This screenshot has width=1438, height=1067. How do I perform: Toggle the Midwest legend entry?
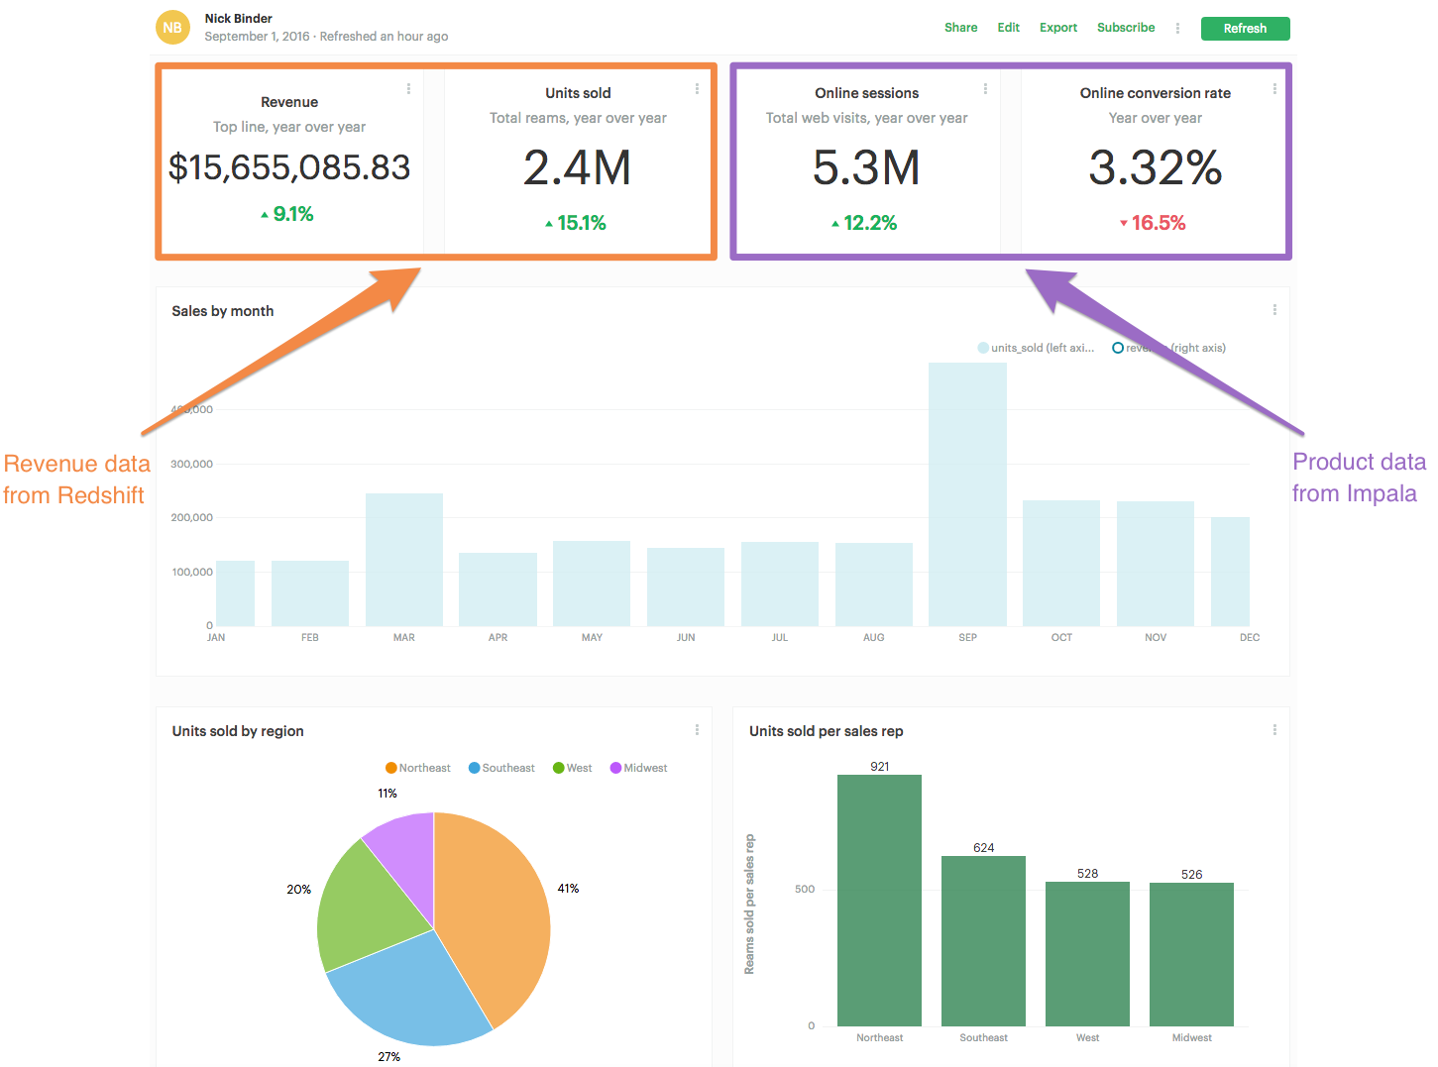[x=639, y=768]
